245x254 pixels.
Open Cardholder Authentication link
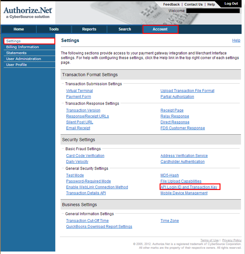(x=182, y=161)
